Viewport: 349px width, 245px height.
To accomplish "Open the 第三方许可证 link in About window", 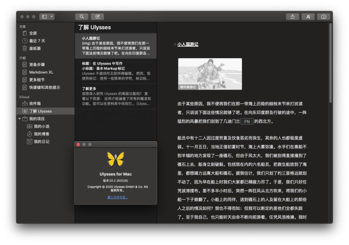I will [x=118, y=197].
